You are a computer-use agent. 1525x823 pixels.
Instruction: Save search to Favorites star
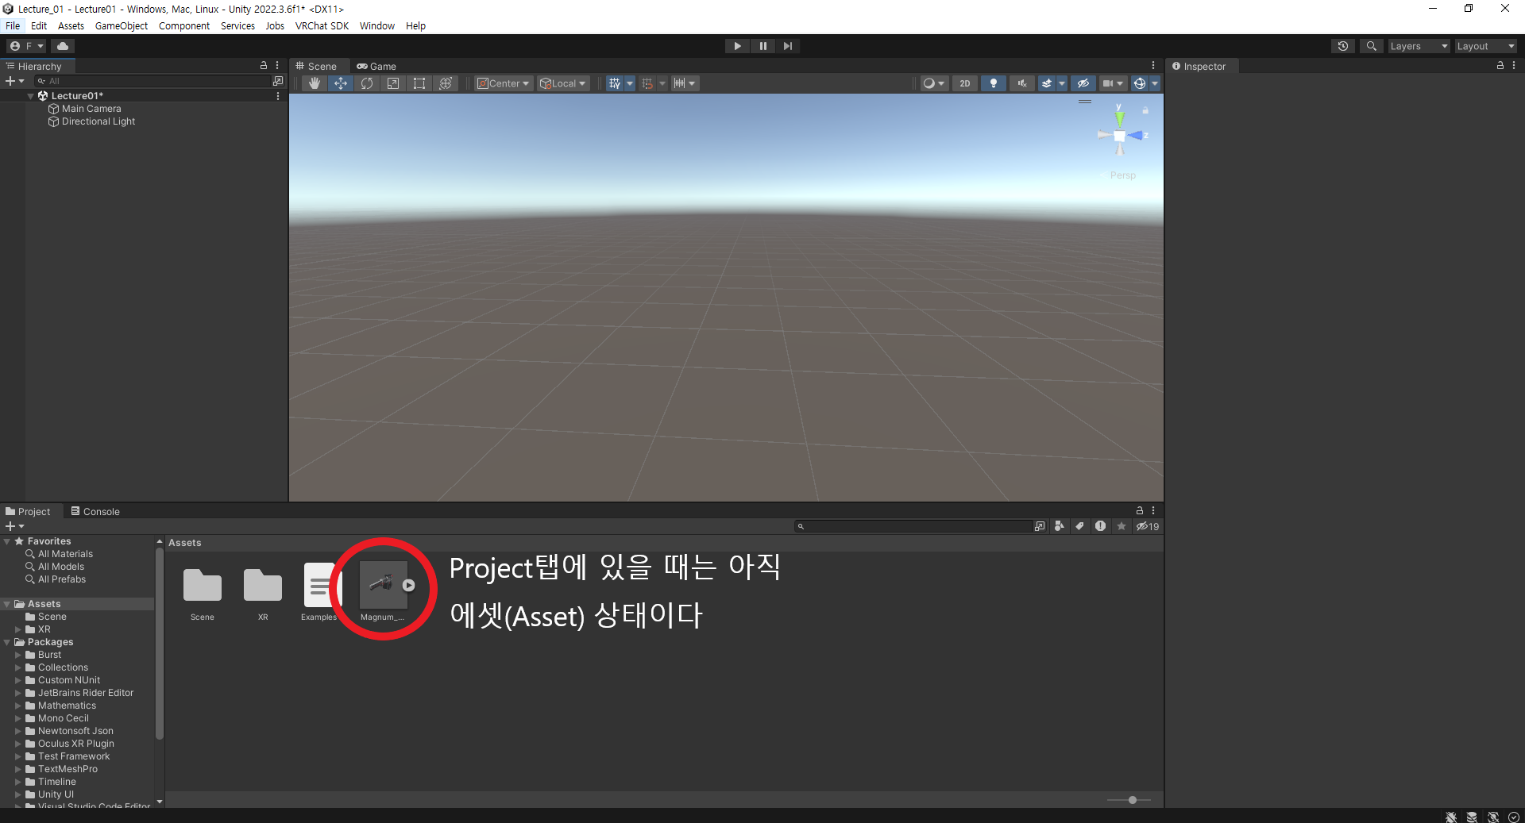(1122, 526)
